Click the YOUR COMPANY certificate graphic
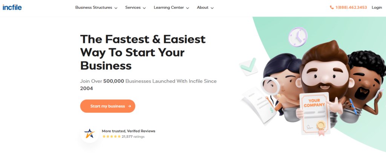This screenshot has width=386, height=162. [x=314, y=114]
